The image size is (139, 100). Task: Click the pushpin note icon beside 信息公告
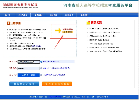[88, 23]
